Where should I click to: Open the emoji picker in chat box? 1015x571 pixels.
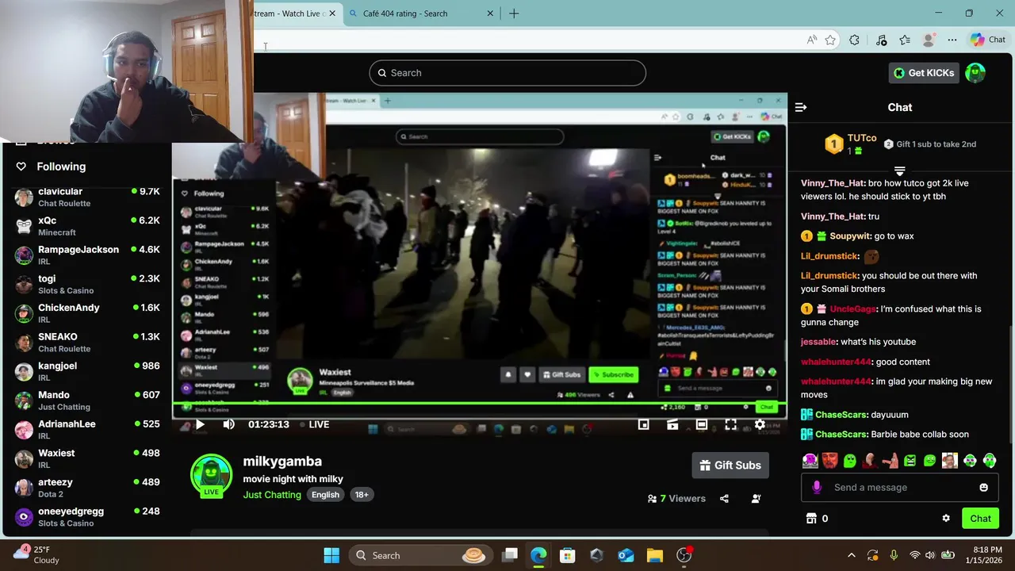pos(984,488)
